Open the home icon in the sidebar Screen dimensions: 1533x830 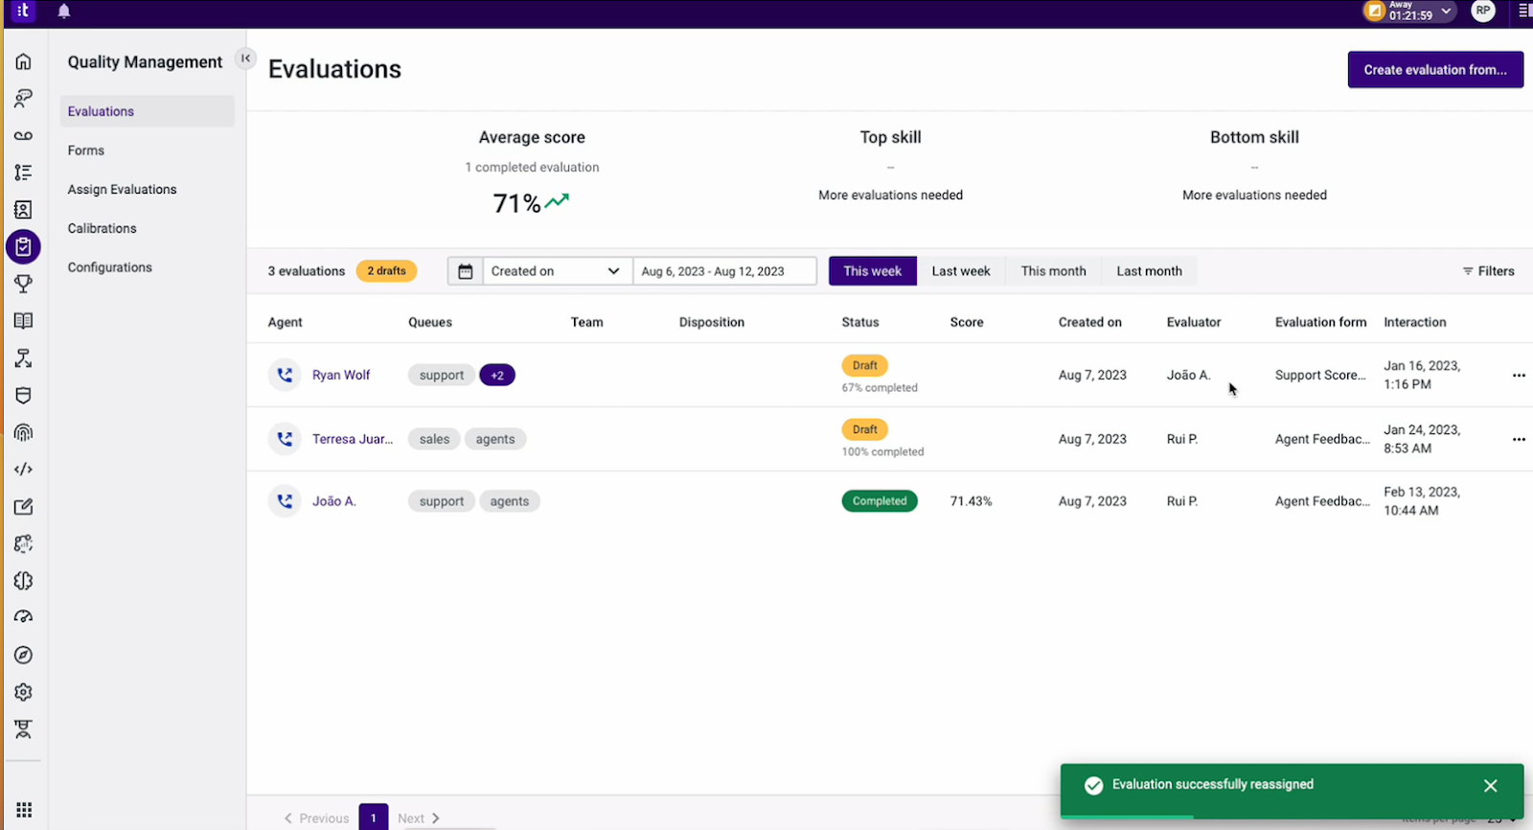pos(23,61)
